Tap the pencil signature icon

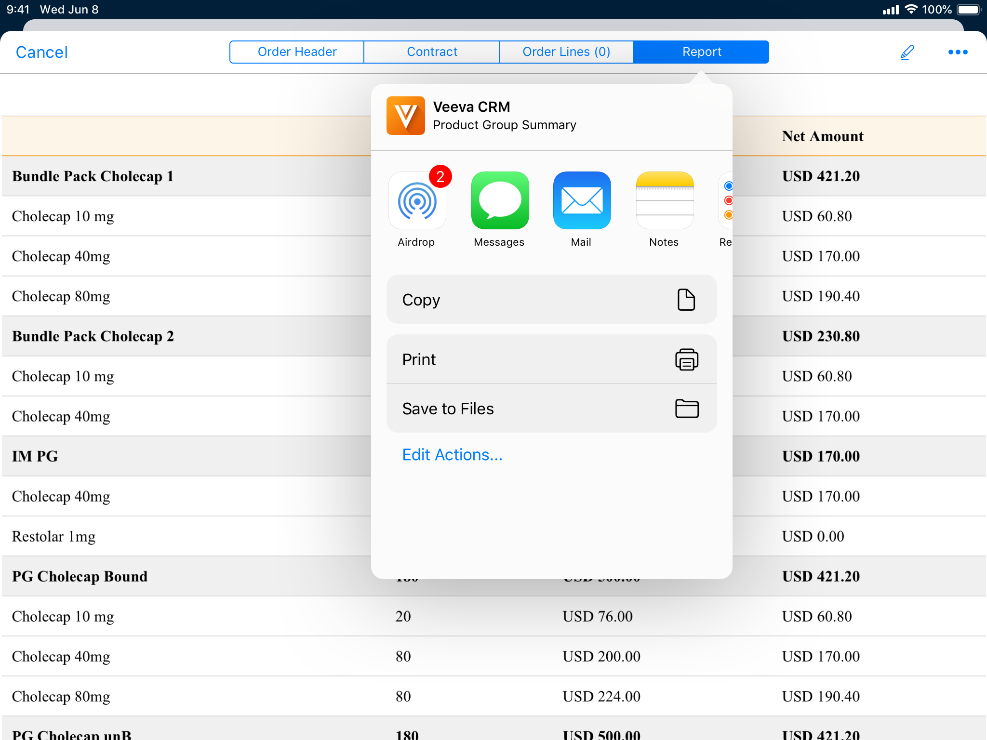click(x=907, y=52)
